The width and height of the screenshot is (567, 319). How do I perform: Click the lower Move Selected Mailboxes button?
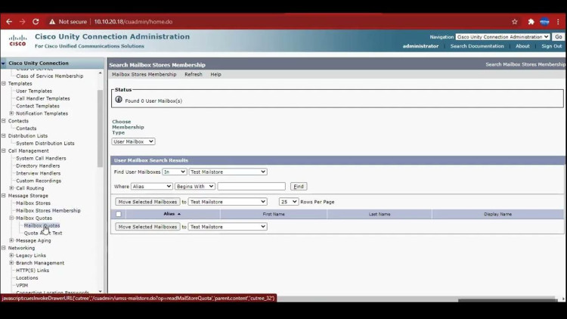147,227
